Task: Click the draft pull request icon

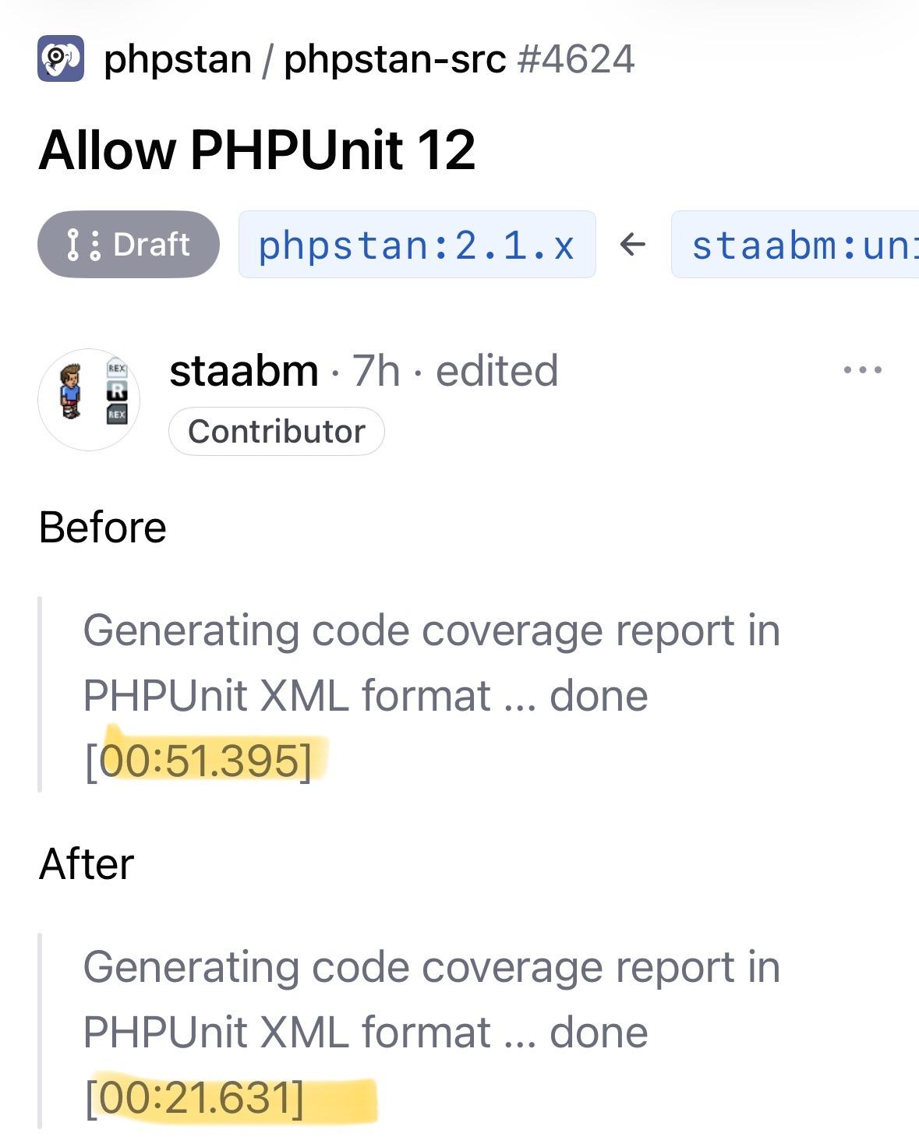Action: [x=84, y=245]
